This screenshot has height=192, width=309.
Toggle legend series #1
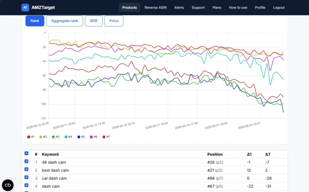pos(31,137)
